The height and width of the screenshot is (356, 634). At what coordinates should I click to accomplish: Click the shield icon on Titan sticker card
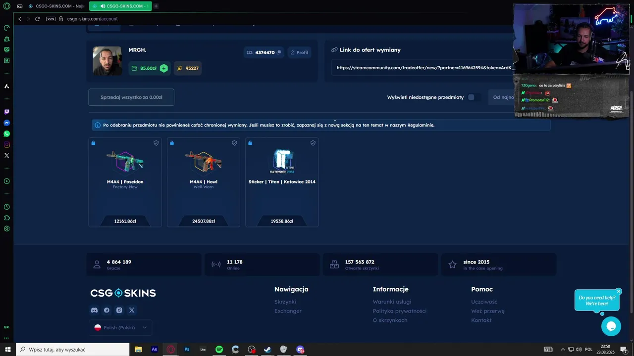(x=313, y=143)
